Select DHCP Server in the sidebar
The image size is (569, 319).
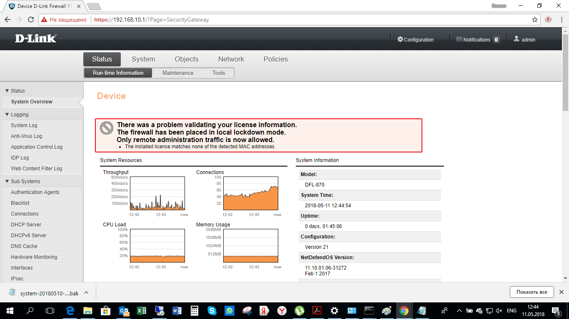pyautogui.click(x=26, y=224)
